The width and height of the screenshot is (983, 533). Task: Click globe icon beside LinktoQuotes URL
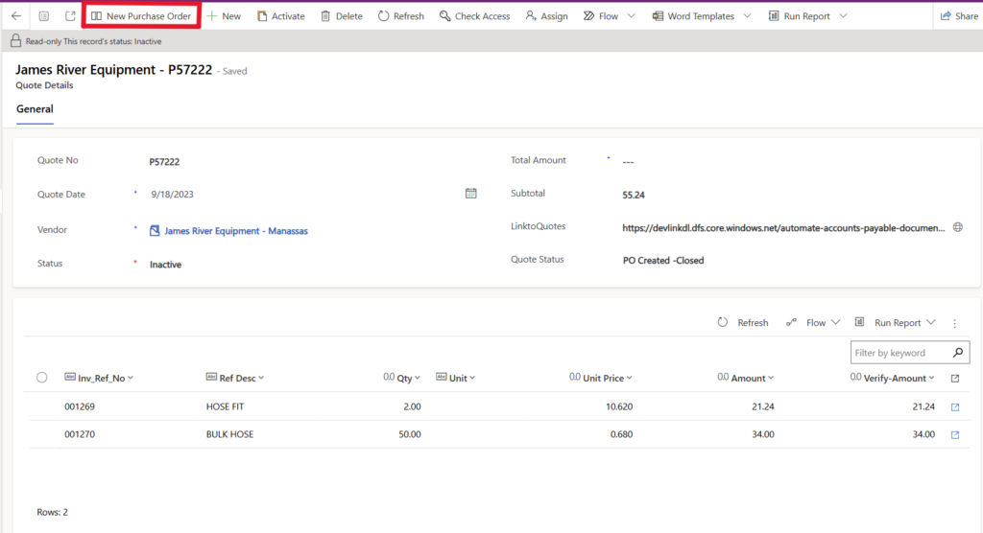955,227
